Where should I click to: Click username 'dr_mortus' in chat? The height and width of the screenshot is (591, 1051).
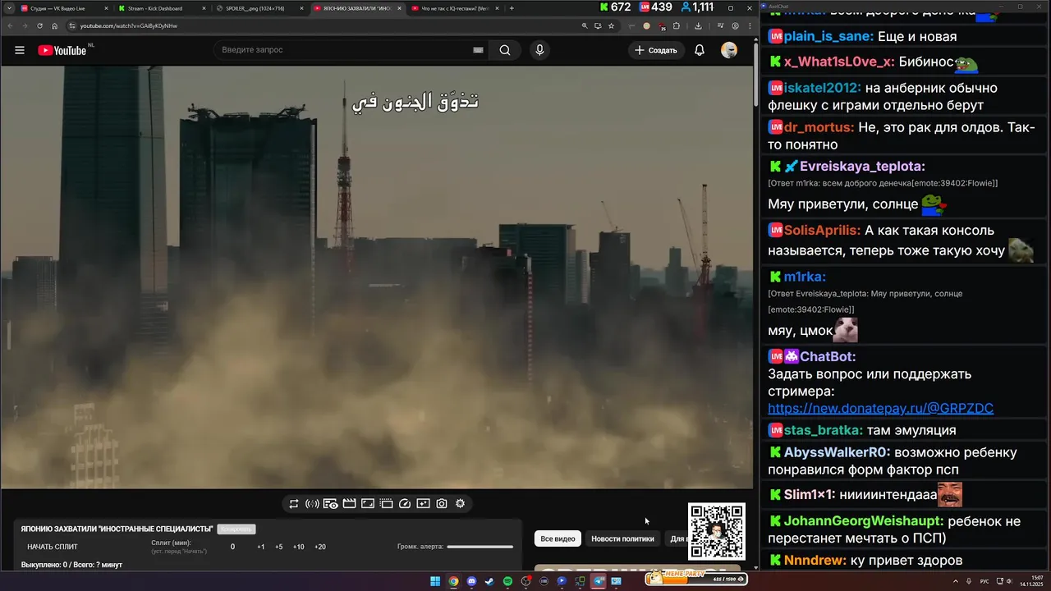[x=819, y=127]
